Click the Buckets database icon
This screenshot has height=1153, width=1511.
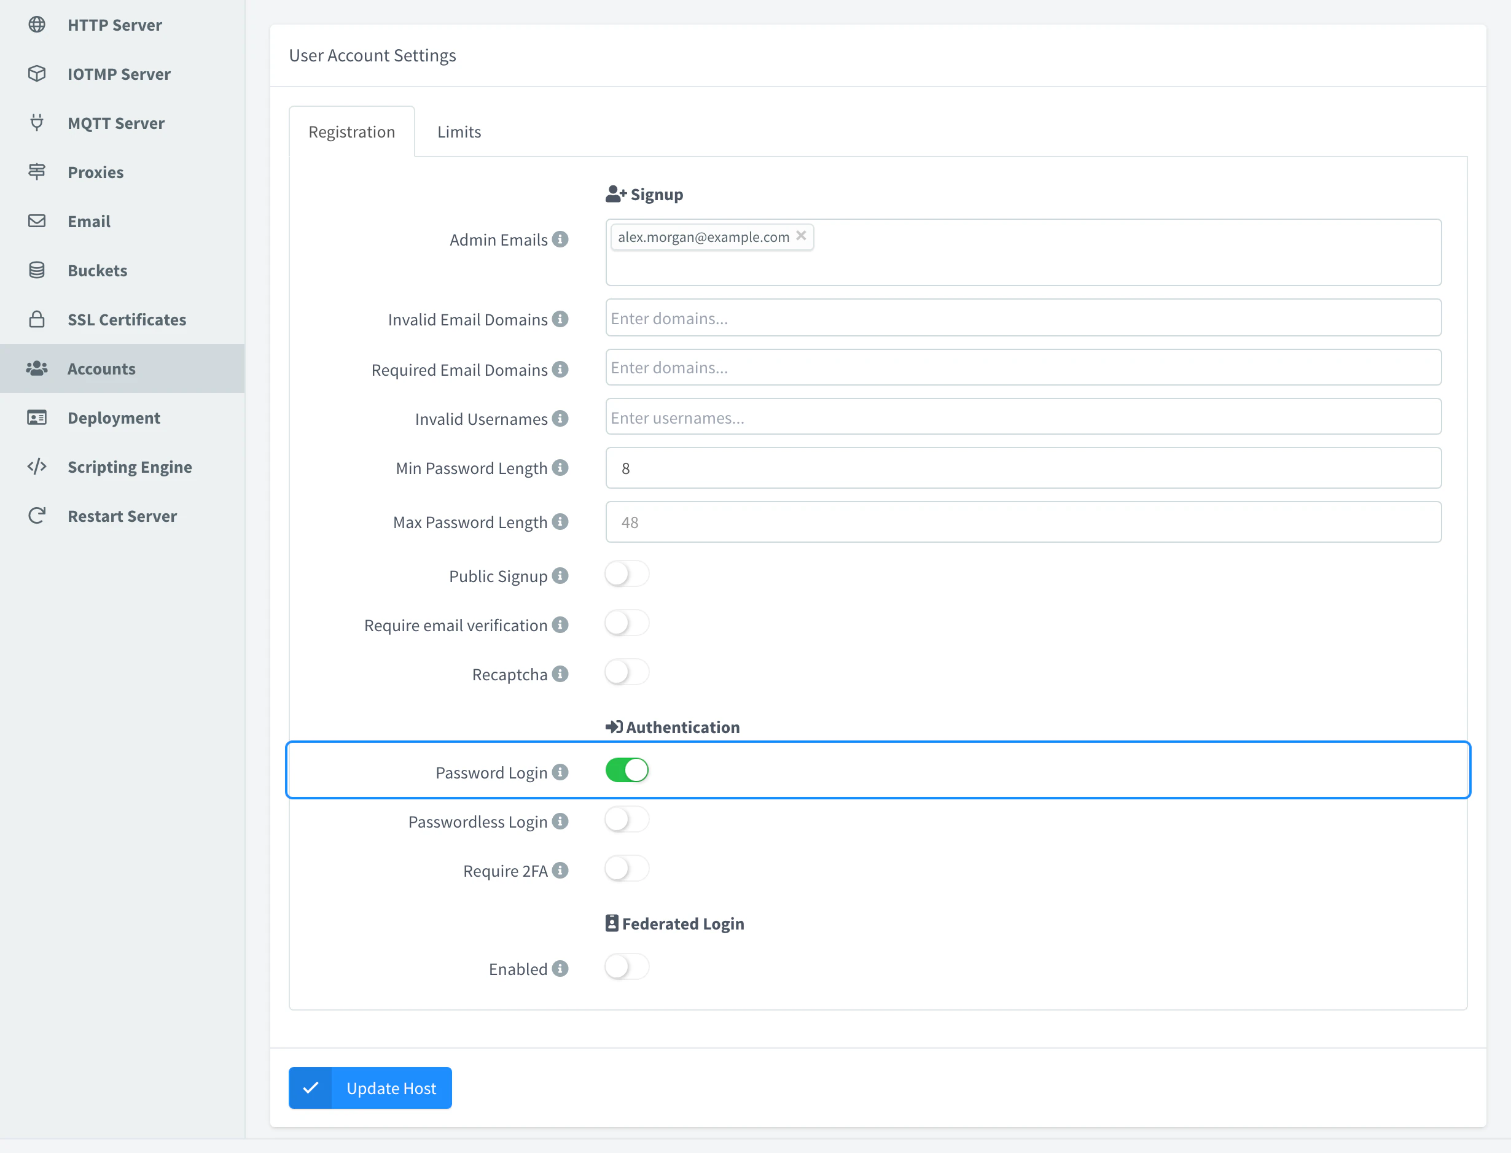(37, 270)
